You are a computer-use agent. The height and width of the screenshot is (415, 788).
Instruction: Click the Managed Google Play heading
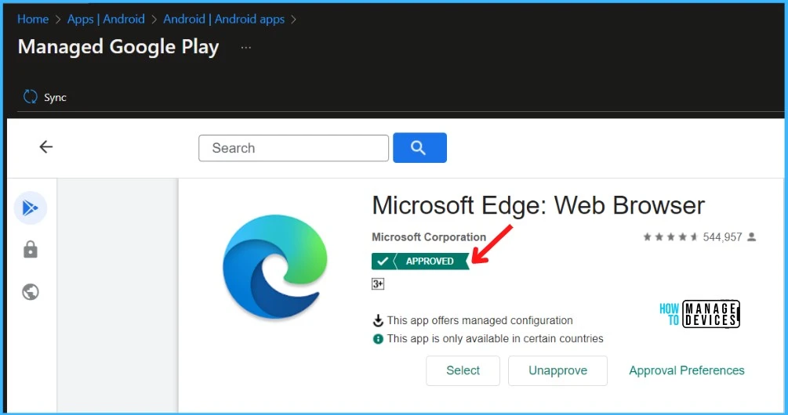(x=118, y=47)
